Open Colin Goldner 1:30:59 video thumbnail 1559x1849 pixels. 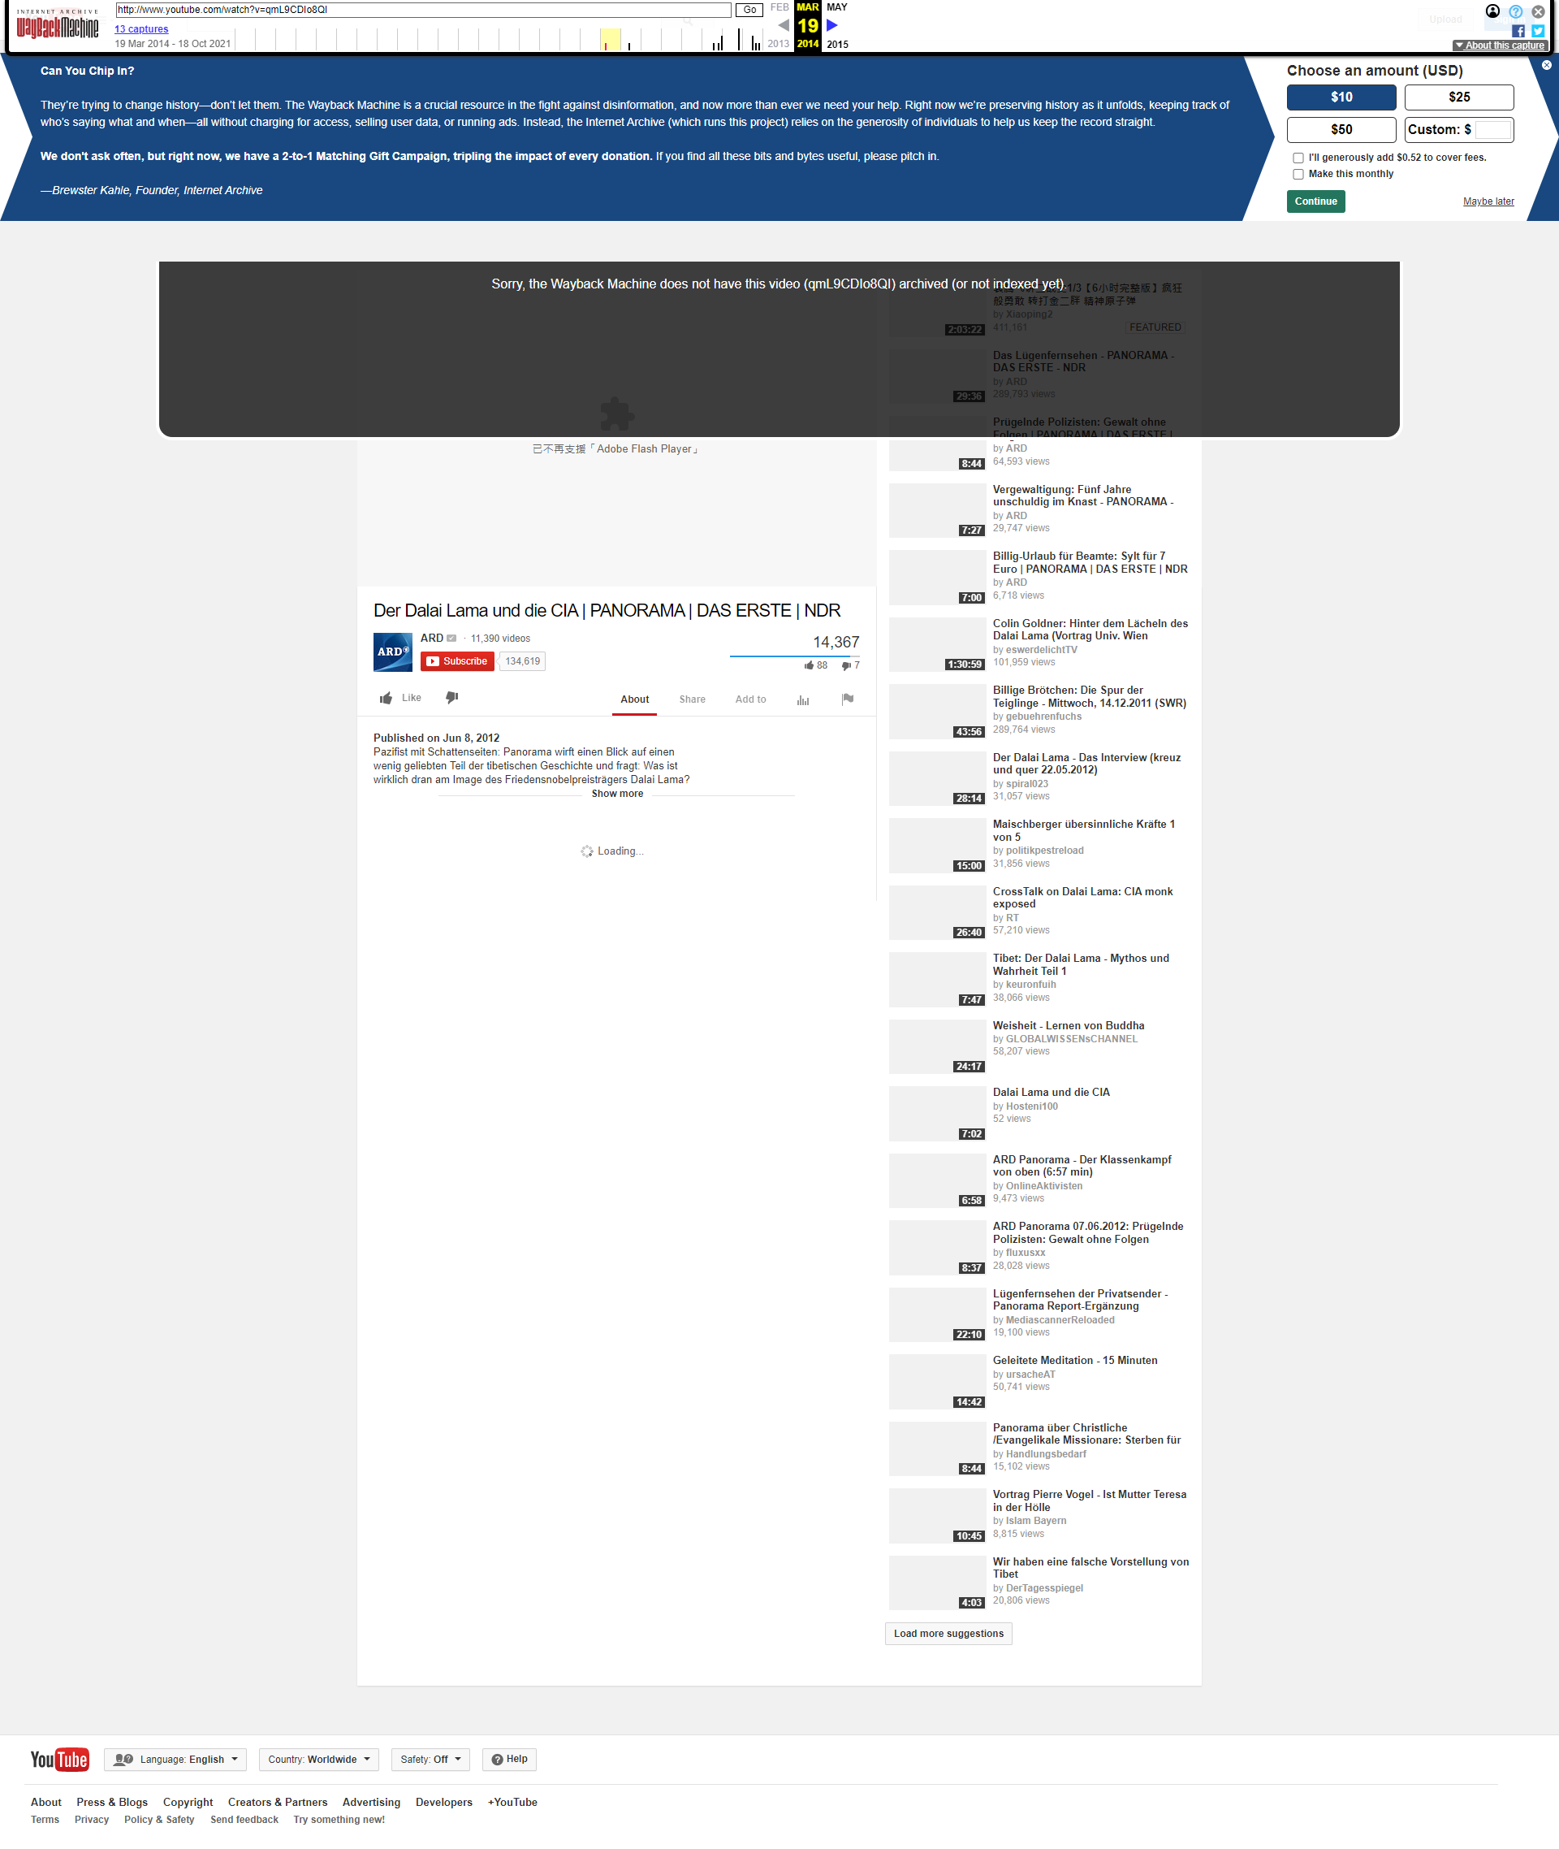click(937, 644)
